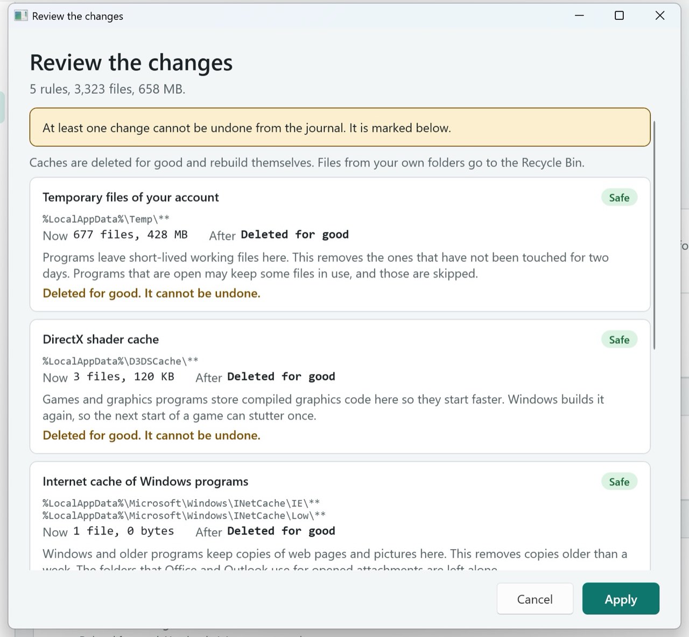689x637 pixels.
Task: Click the "INetCache\IE\**" path line
Action: coord(181,503)
